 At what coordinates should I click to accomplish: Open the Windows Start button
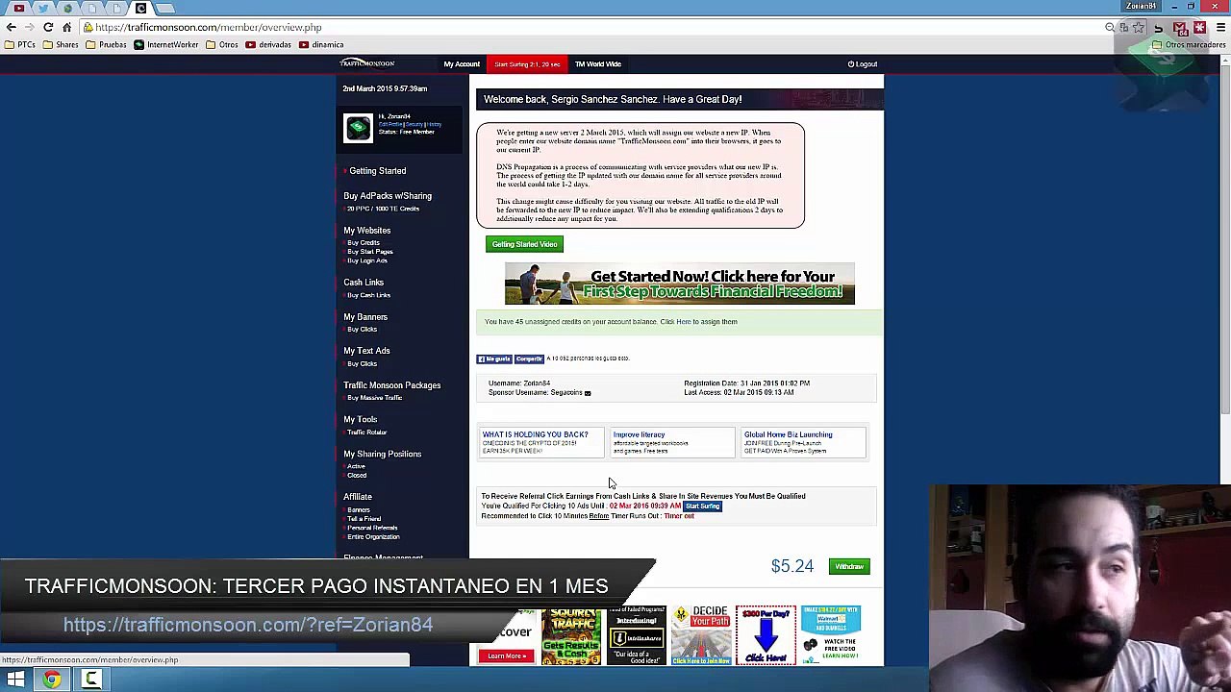coord(15,680)
